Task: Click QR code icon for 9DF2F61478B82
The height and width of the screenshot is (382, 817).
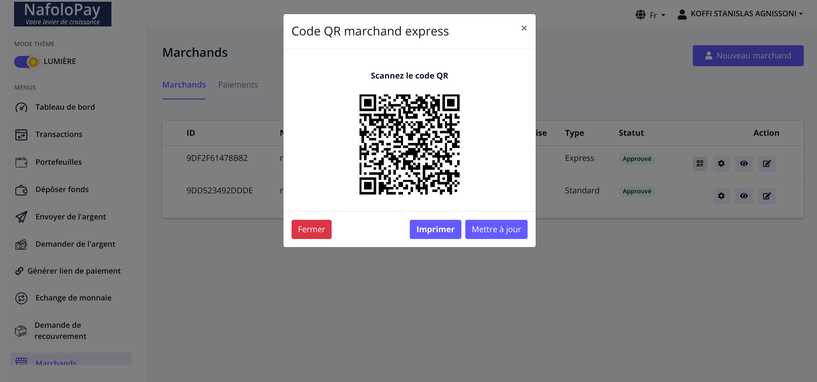Action: [700, 163]
